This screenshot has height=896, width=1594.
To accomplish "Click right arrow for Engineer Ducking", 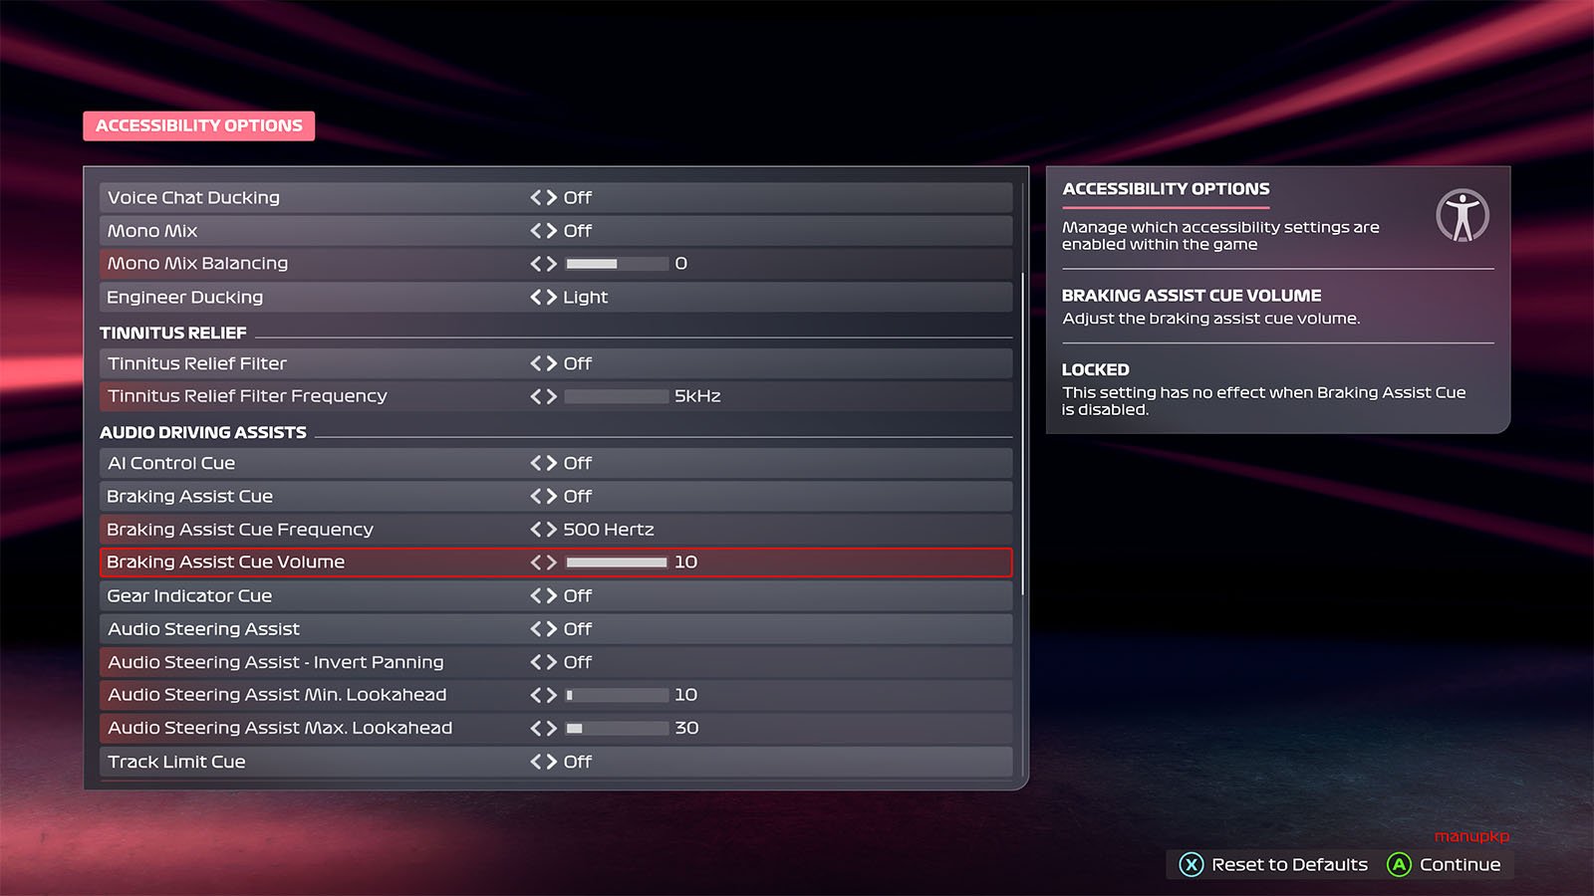I will [551, 297].
